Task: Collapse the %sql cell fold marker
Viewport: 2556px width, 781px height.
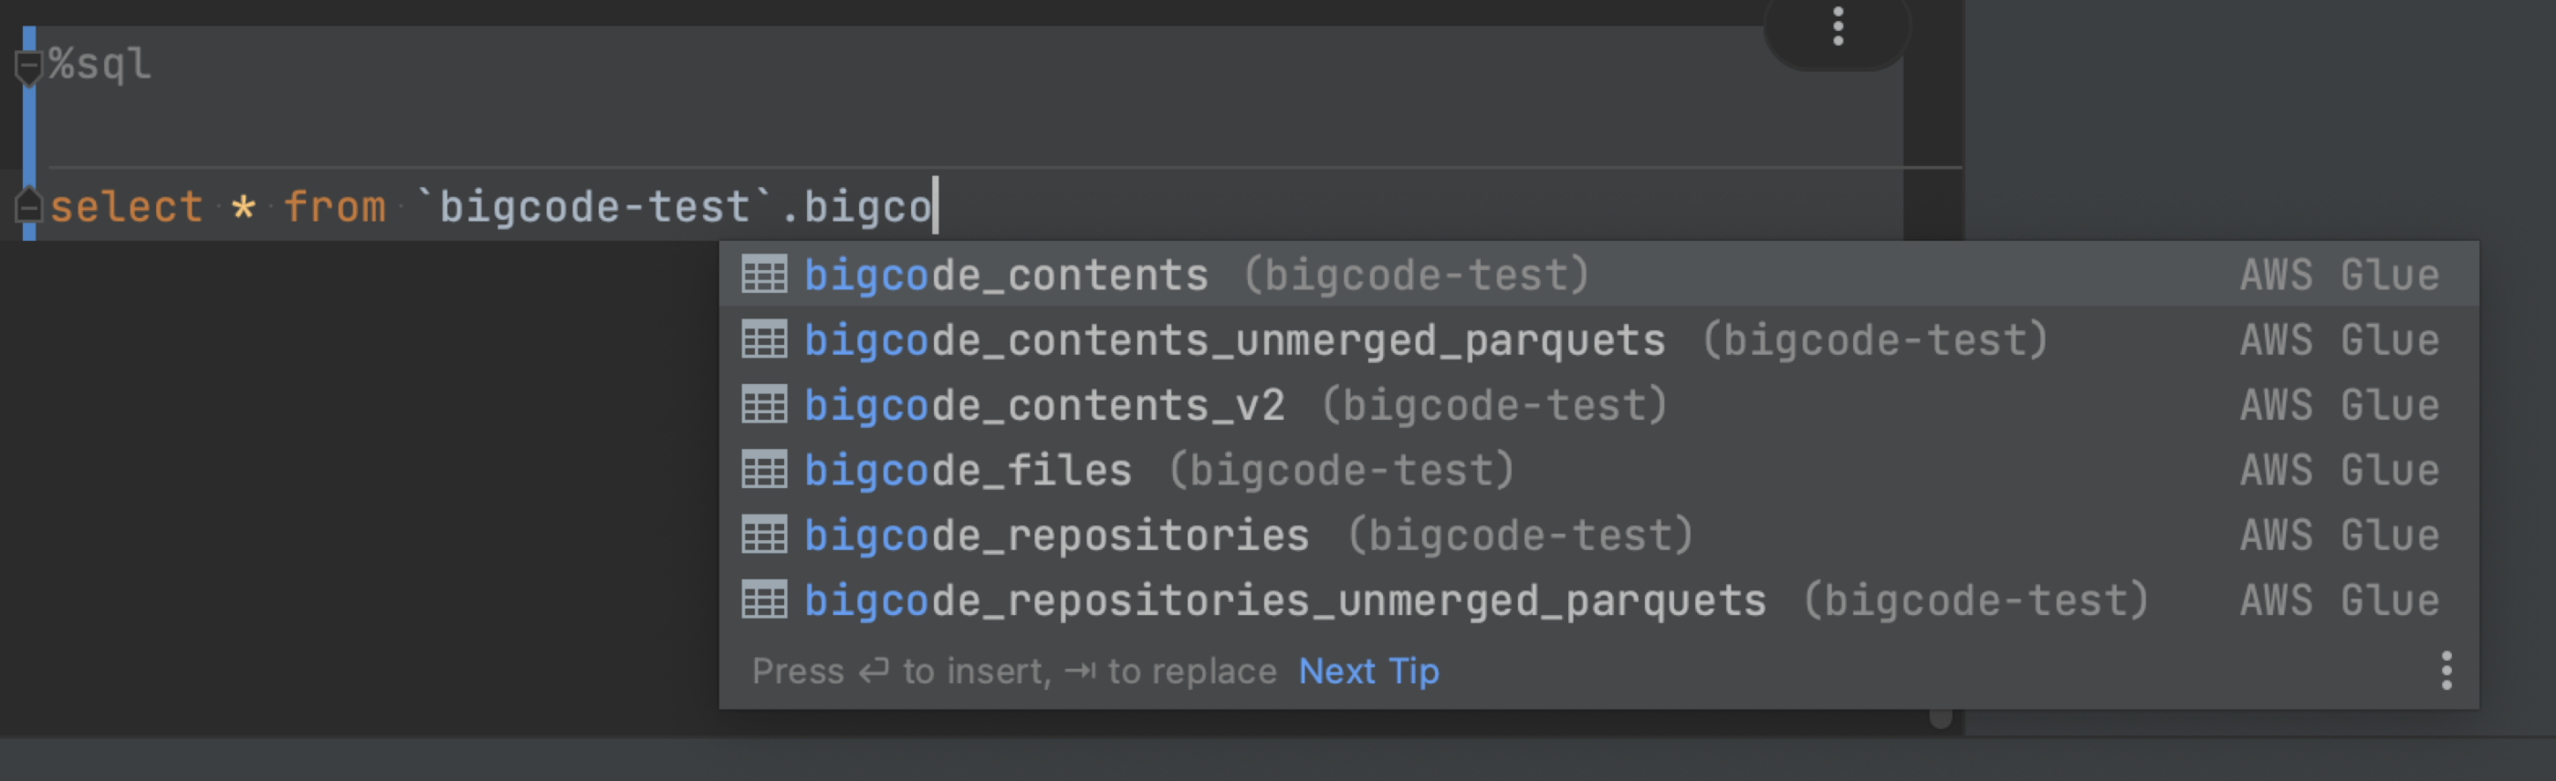Action: pos(27,67)
